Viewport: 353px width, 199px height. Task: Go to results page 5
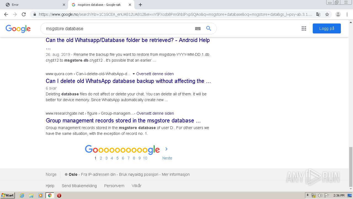pyautogui.click(x=117, y=158)
